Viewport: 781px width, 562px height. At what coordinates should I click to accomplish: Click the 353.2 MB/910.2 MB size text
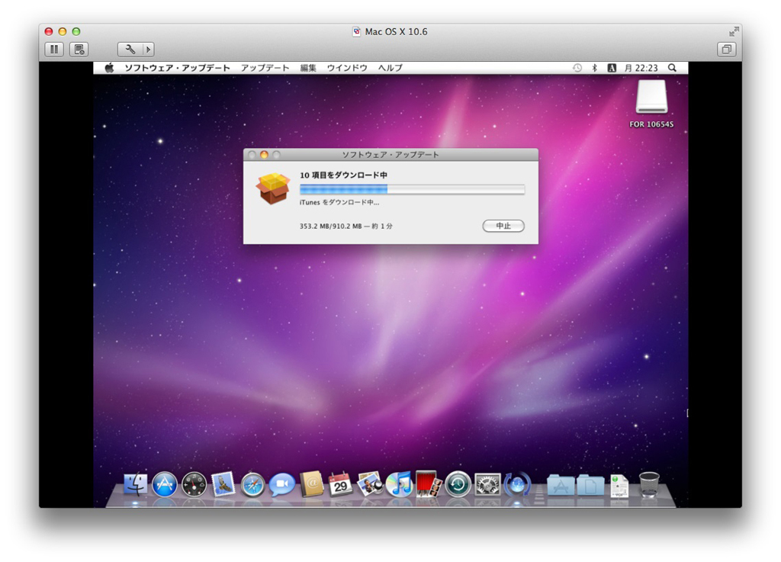coord(331,226)
